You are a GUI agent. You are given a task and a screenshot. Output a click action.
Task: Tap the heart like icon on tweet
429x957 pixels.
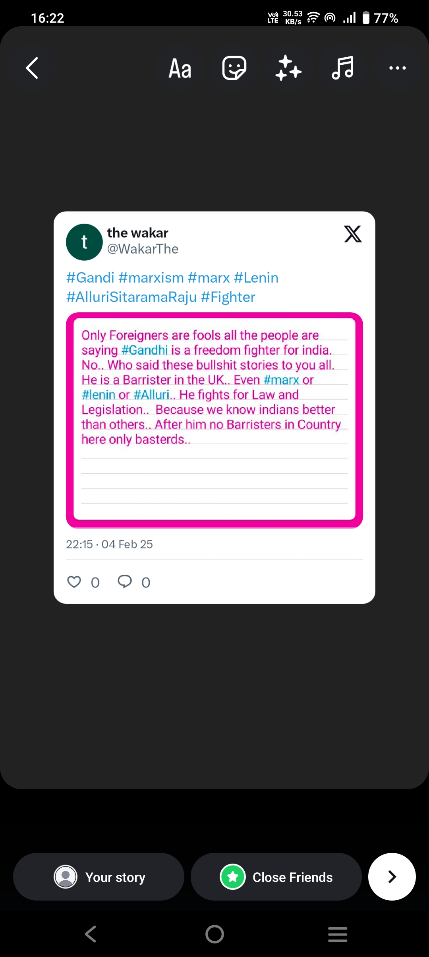click(x=74, y=582)
